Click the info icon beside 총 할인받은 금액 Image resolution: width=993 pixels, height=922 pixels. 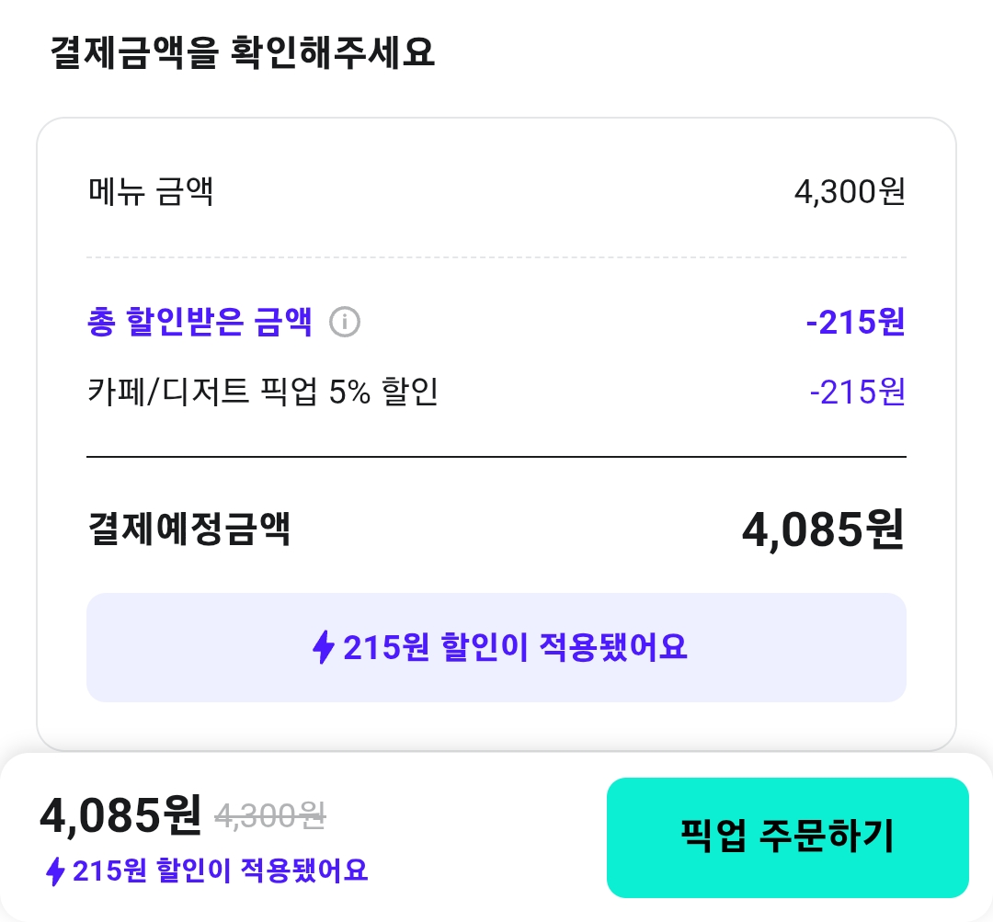pos(345,323)
